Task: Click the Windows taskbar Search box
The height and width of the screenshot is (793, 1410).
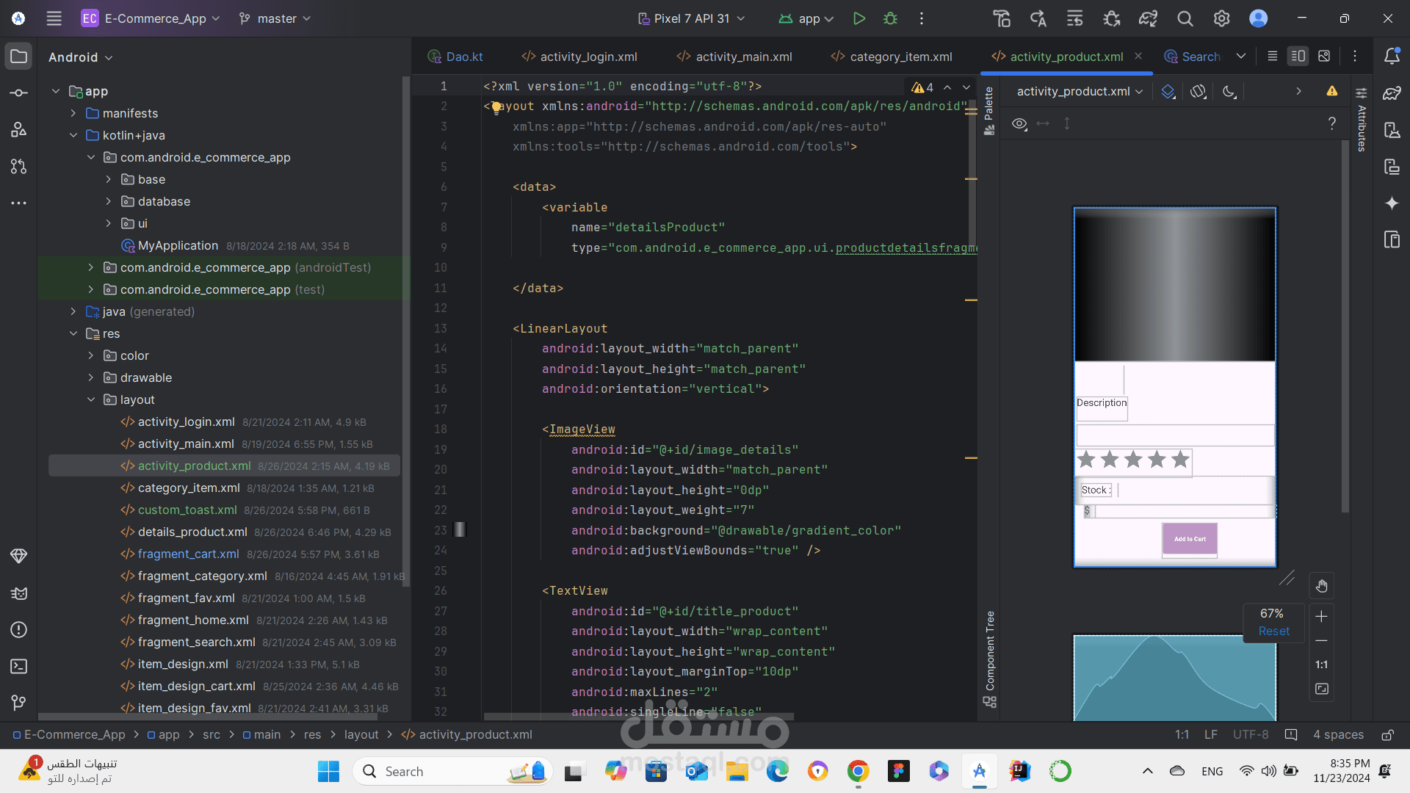Action: pyautogui.click(x=453, y=771)
